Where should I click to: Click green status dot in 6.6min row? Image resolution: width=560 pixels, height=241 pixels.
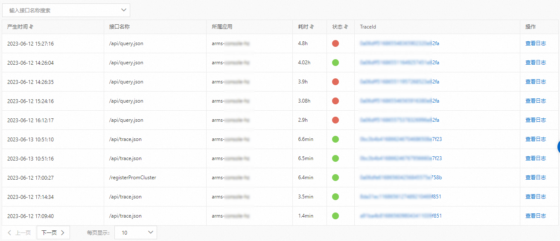335,139
